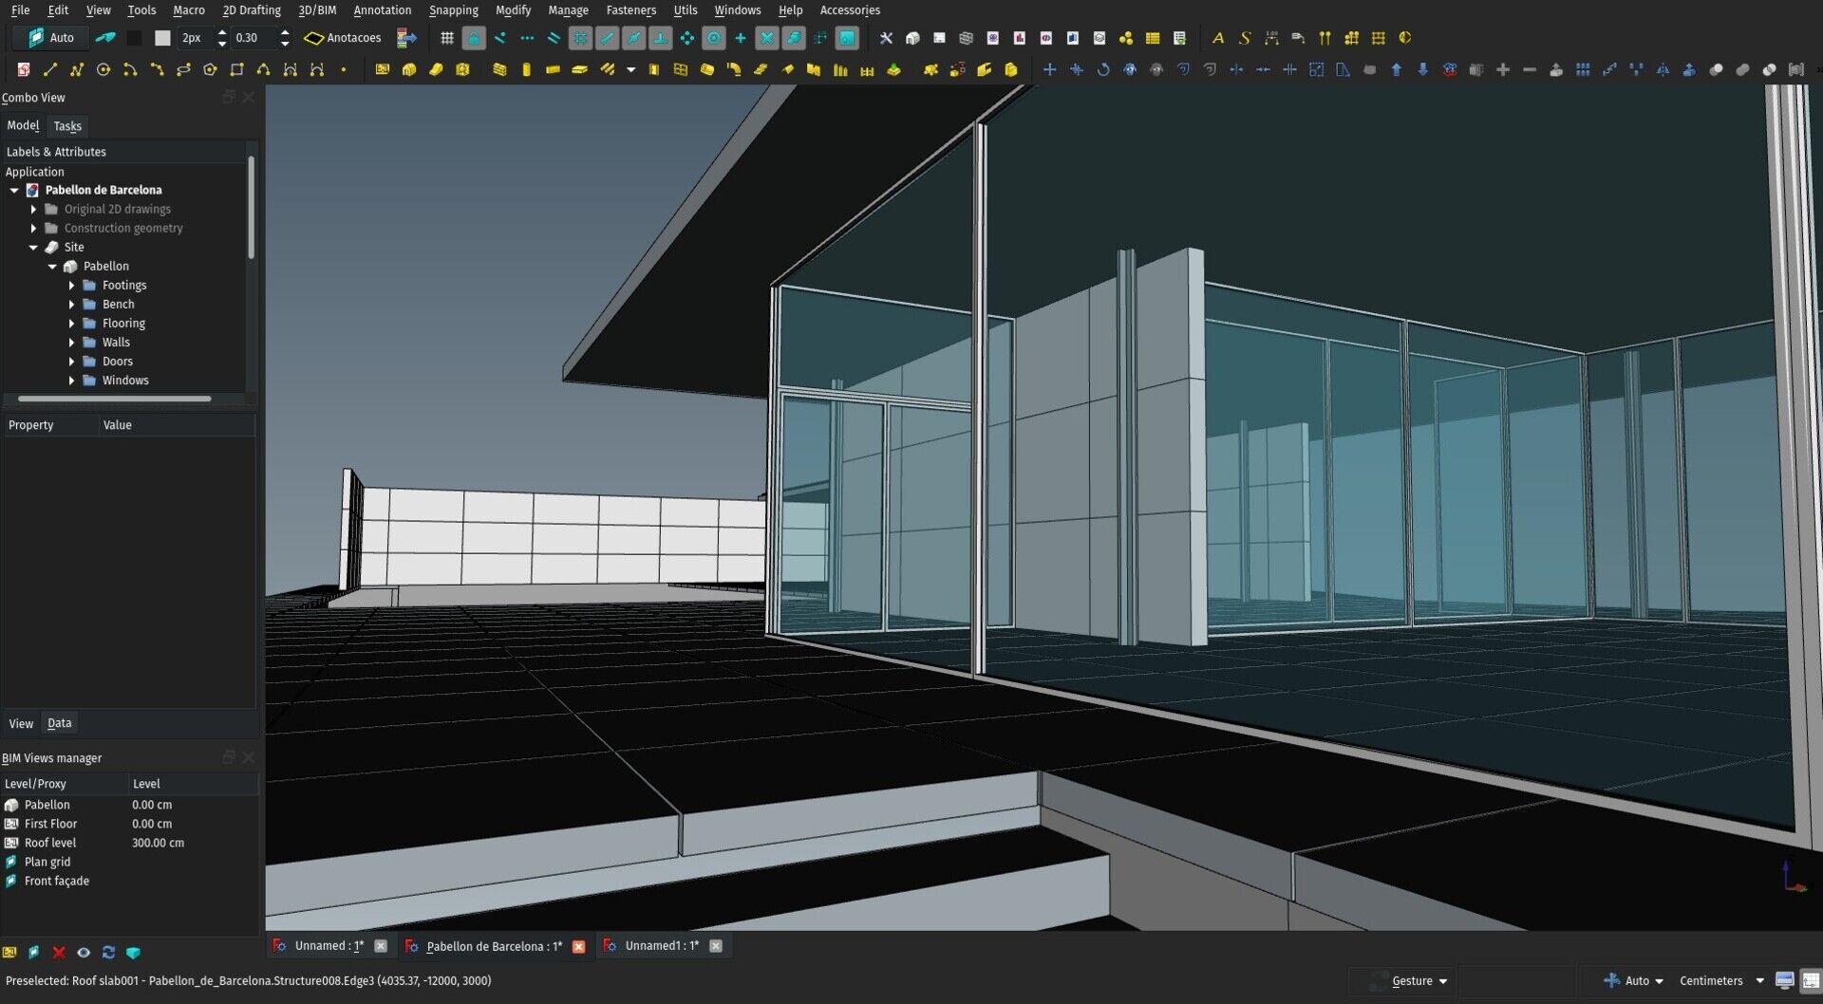This screenshot has height=1004, width=1823.
Task: Toggle snap to extension (dotted line)
Action: coord(527,38)
